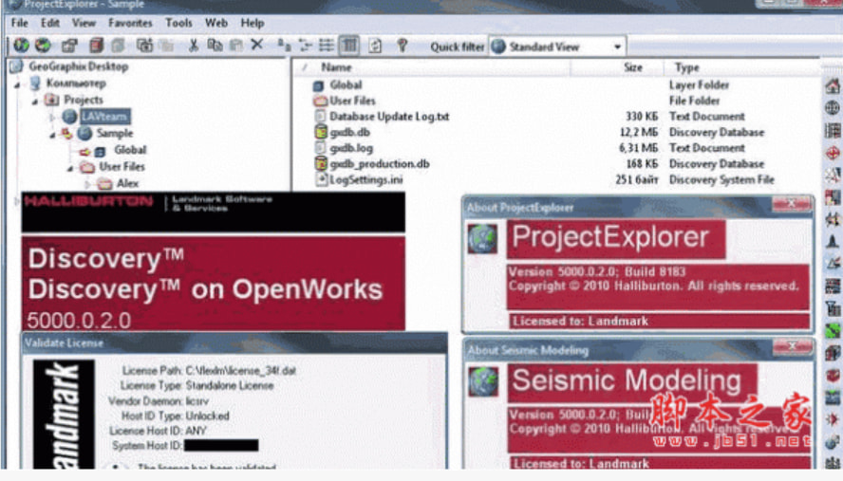Click the Cut scissors toolbar icon

(x=194, y=45)
